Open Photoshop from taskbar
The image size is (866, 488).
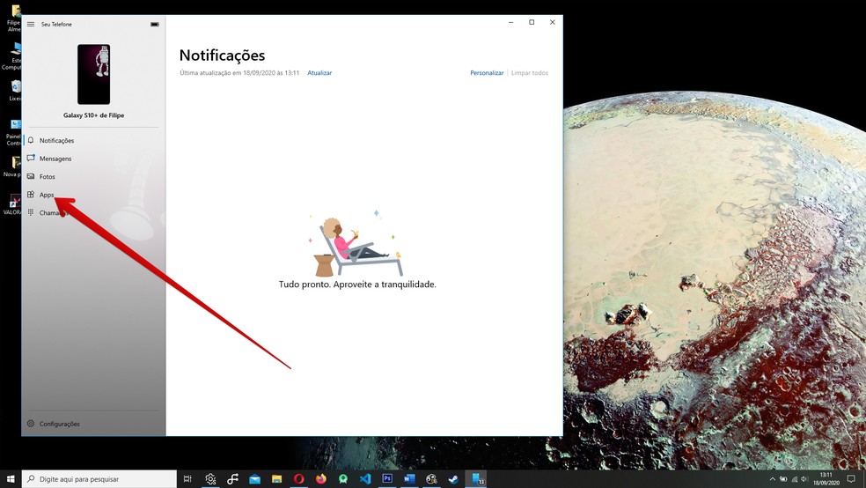click(387, 478)
